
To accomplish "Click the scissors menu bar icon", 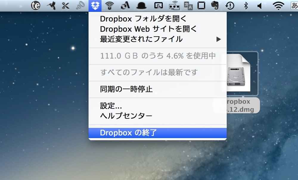I will pyautogui.click(x=66, y=6).
